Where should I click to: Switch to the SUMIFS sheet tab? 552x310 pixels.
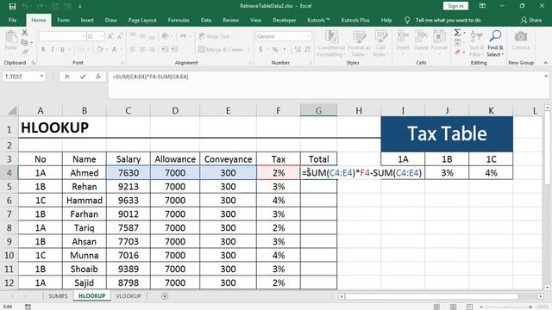click(58, 296)
